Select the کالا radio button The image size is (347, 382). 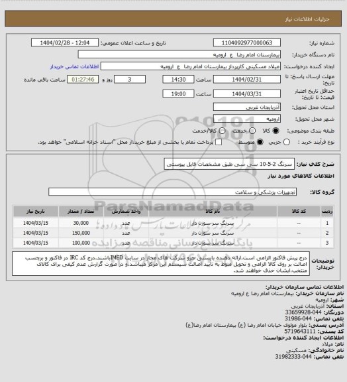(x=275, y=131)
